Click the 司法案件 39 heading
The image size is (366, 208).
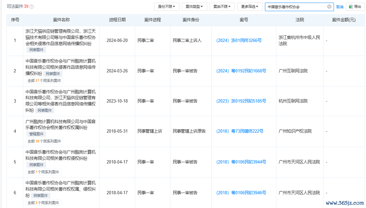pyautogui.click(x=18, y=7)
